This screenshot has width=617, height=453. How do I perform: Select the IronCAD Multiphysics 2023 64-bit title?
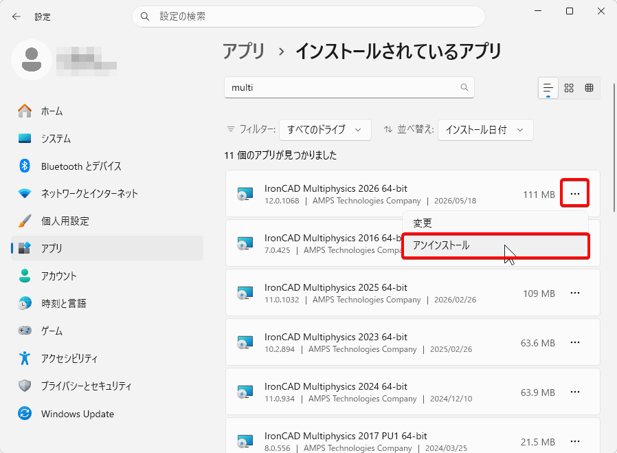[x=336, y=338]
